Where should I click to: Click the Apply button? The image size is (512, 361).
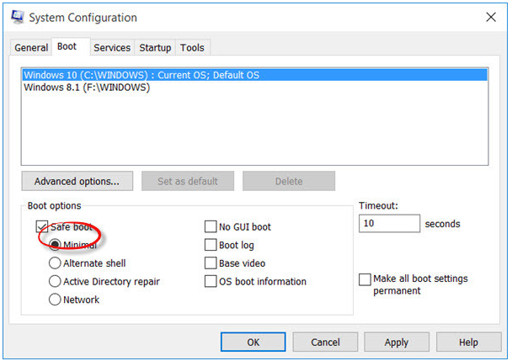coord(397,342)
